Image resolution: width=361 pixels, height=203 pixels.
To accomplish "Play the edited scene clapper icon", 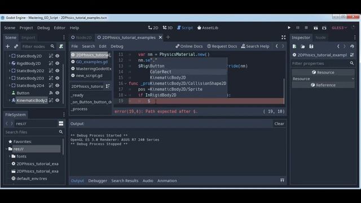I will (x=316, y=28).
